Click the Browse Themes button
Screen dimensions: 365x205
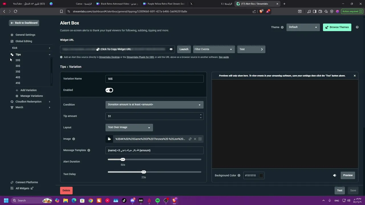pyautogui.click(x=337, y=27)
